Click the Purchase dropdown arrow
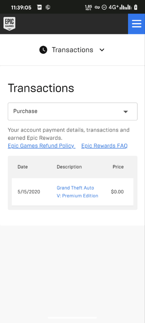The image size is (145, 323). coord(126,112)
